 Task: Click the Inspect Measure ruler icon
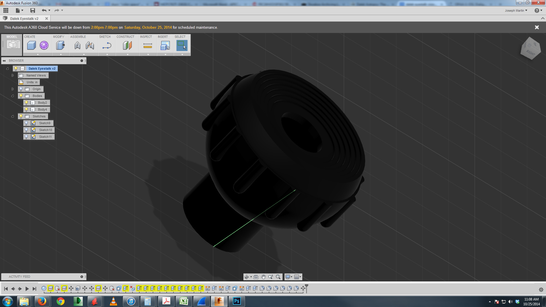pyautogui.click(x=148, y=45)
